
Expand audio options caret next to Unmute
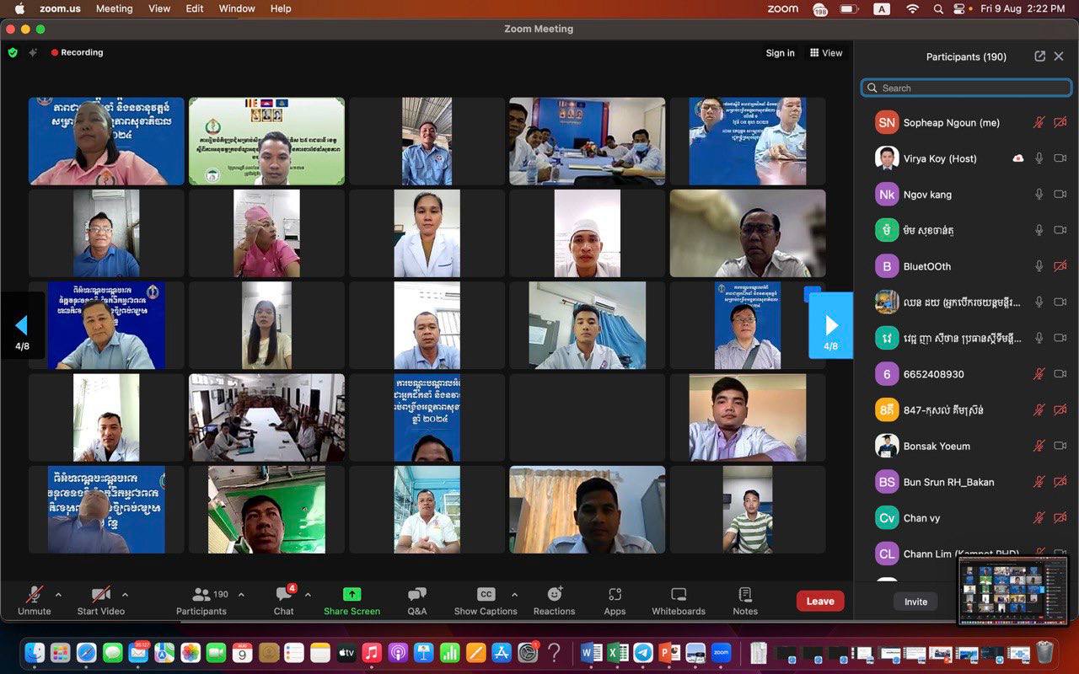[58, 595]
